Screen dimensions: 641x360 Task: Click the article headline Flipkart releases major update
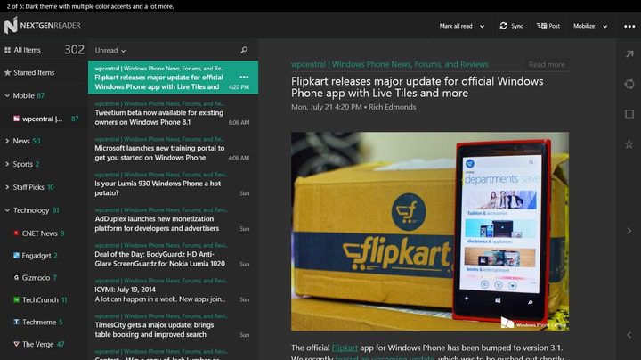[x=417, y=87]
